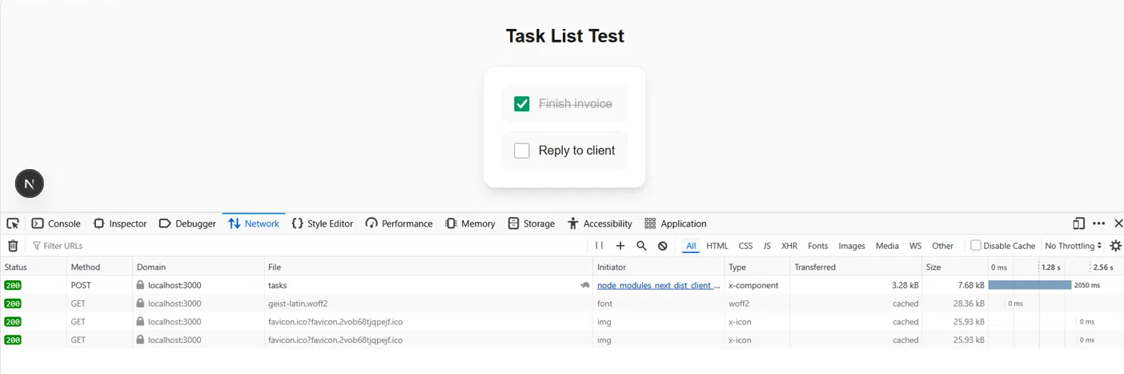Switch to the Console tab
The image size is (1124, 374).
[x=56, y=223]
